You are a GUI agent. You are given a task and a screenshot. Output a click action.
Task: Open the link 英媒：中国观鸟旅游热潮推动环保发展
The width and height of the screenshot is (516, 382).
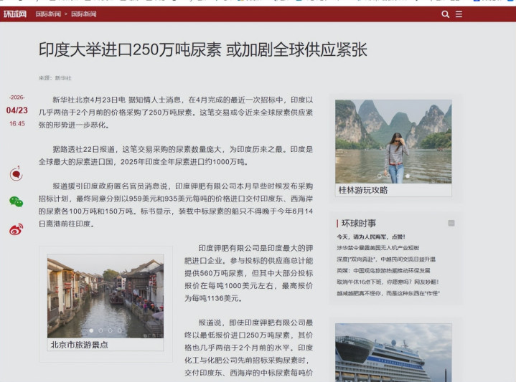point(383,271)
